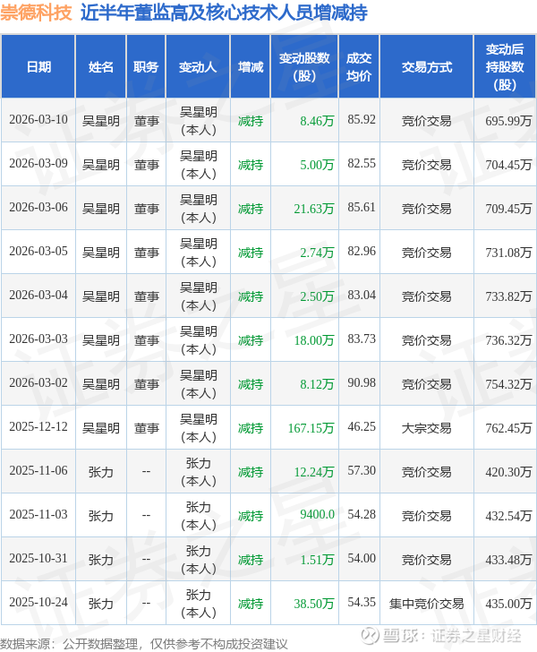Click the 变动人 column header
Viewport: 537px width, 652px height.
pyautogui.click(x=198, y=67)
